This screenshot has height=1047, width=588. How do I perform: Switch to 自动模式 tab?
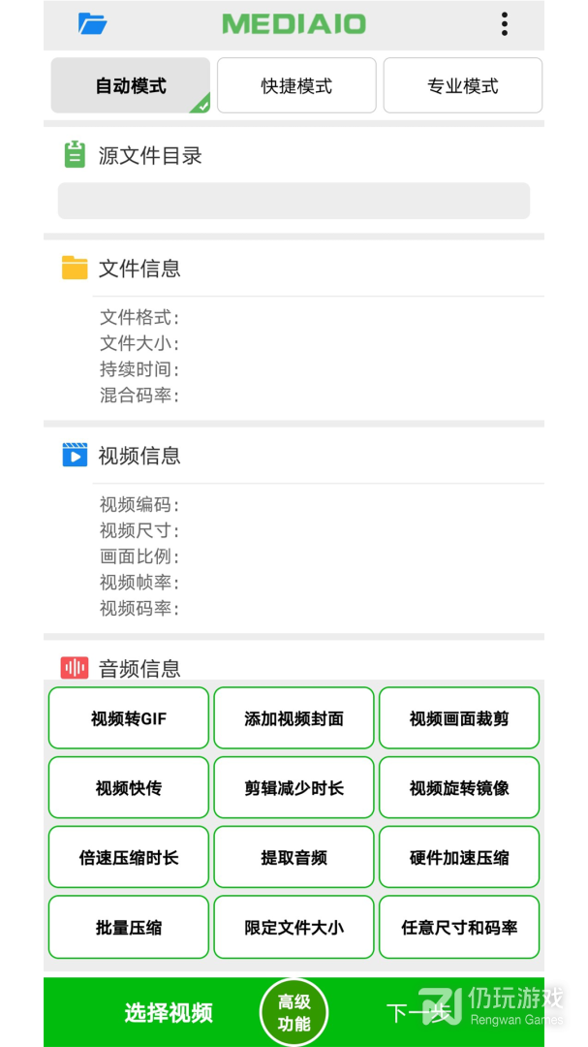[x=131, y=86]
